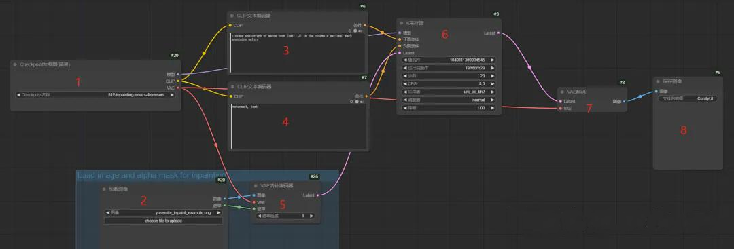This screenshot has height=249, width=734.
Task: Click the midpoint dot on the pink Latent link
Action: pos(529,67)
